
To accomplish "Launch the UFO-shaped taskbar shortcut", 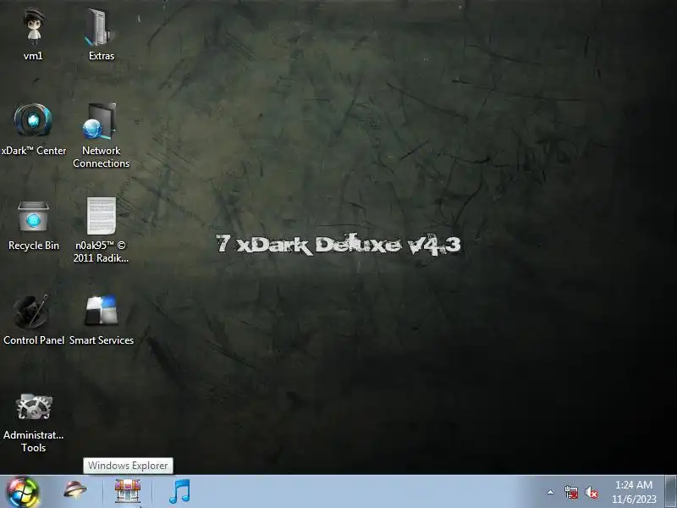I will (x=75, y=490).
